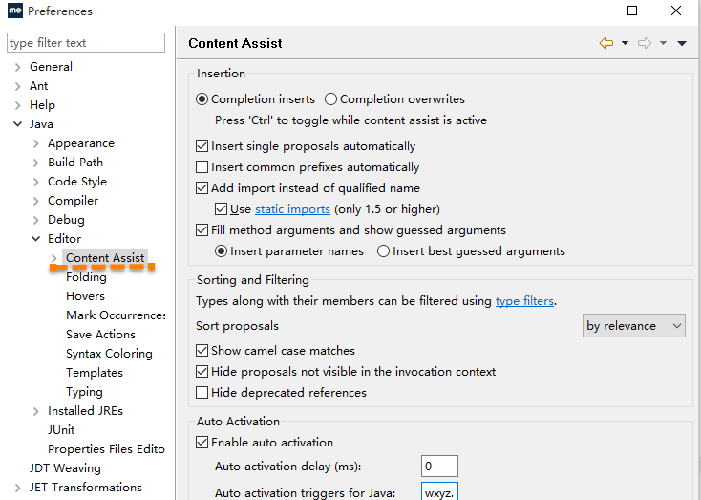The image size is (701, 500).
Task: Expand the Content Assist tree node
Action: (x=54, y=258)
